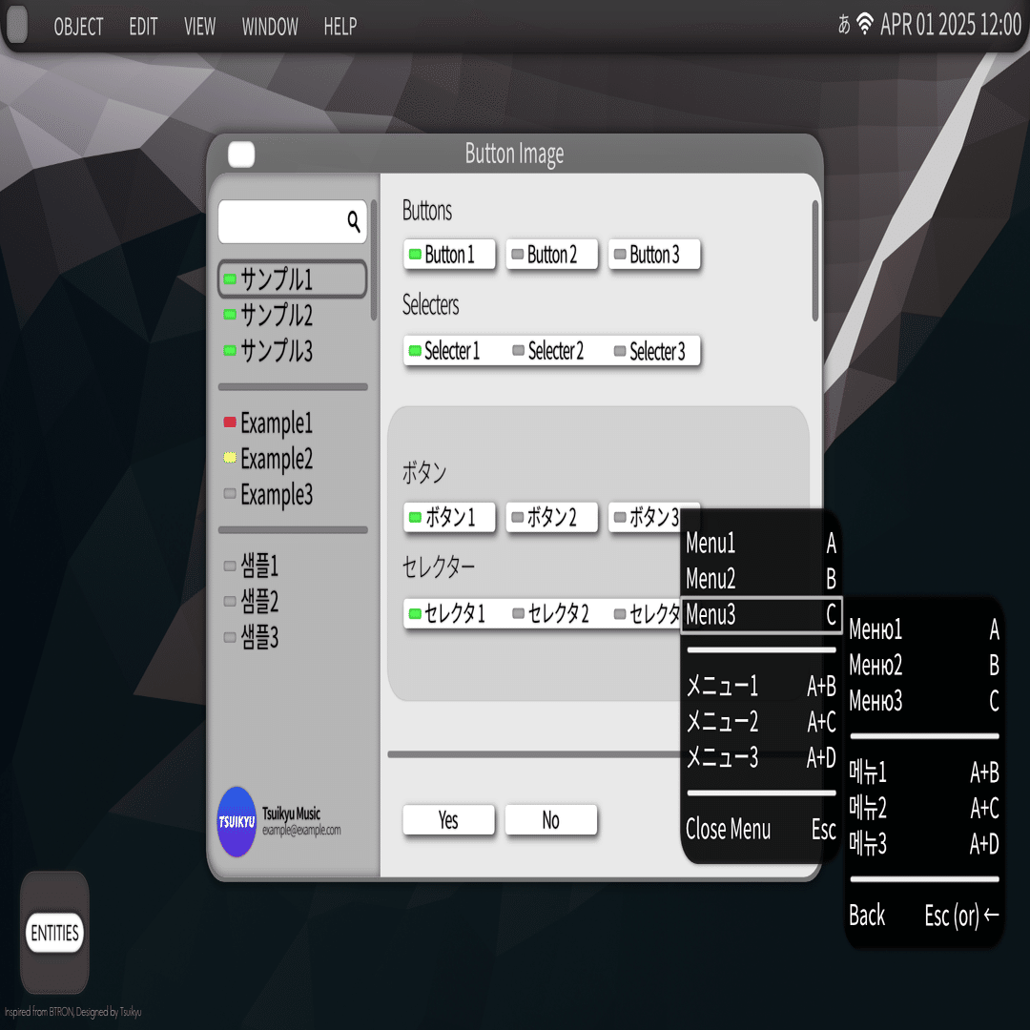Toggle Button3
The image size is (1030, 1030).
pyautogui.click(x=654, y=255)
